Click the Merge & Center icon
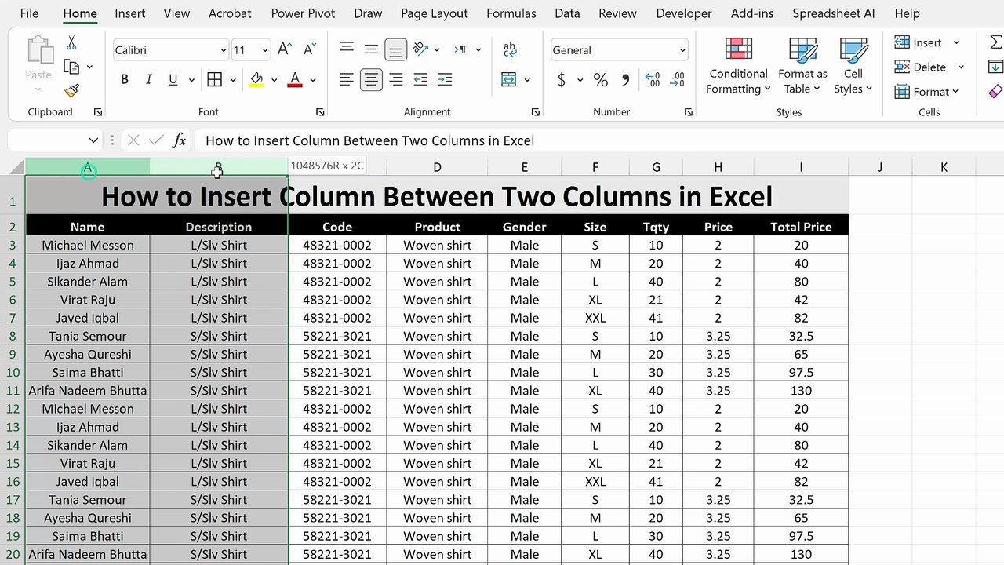The image size is (1004, 565). (509, 79)
